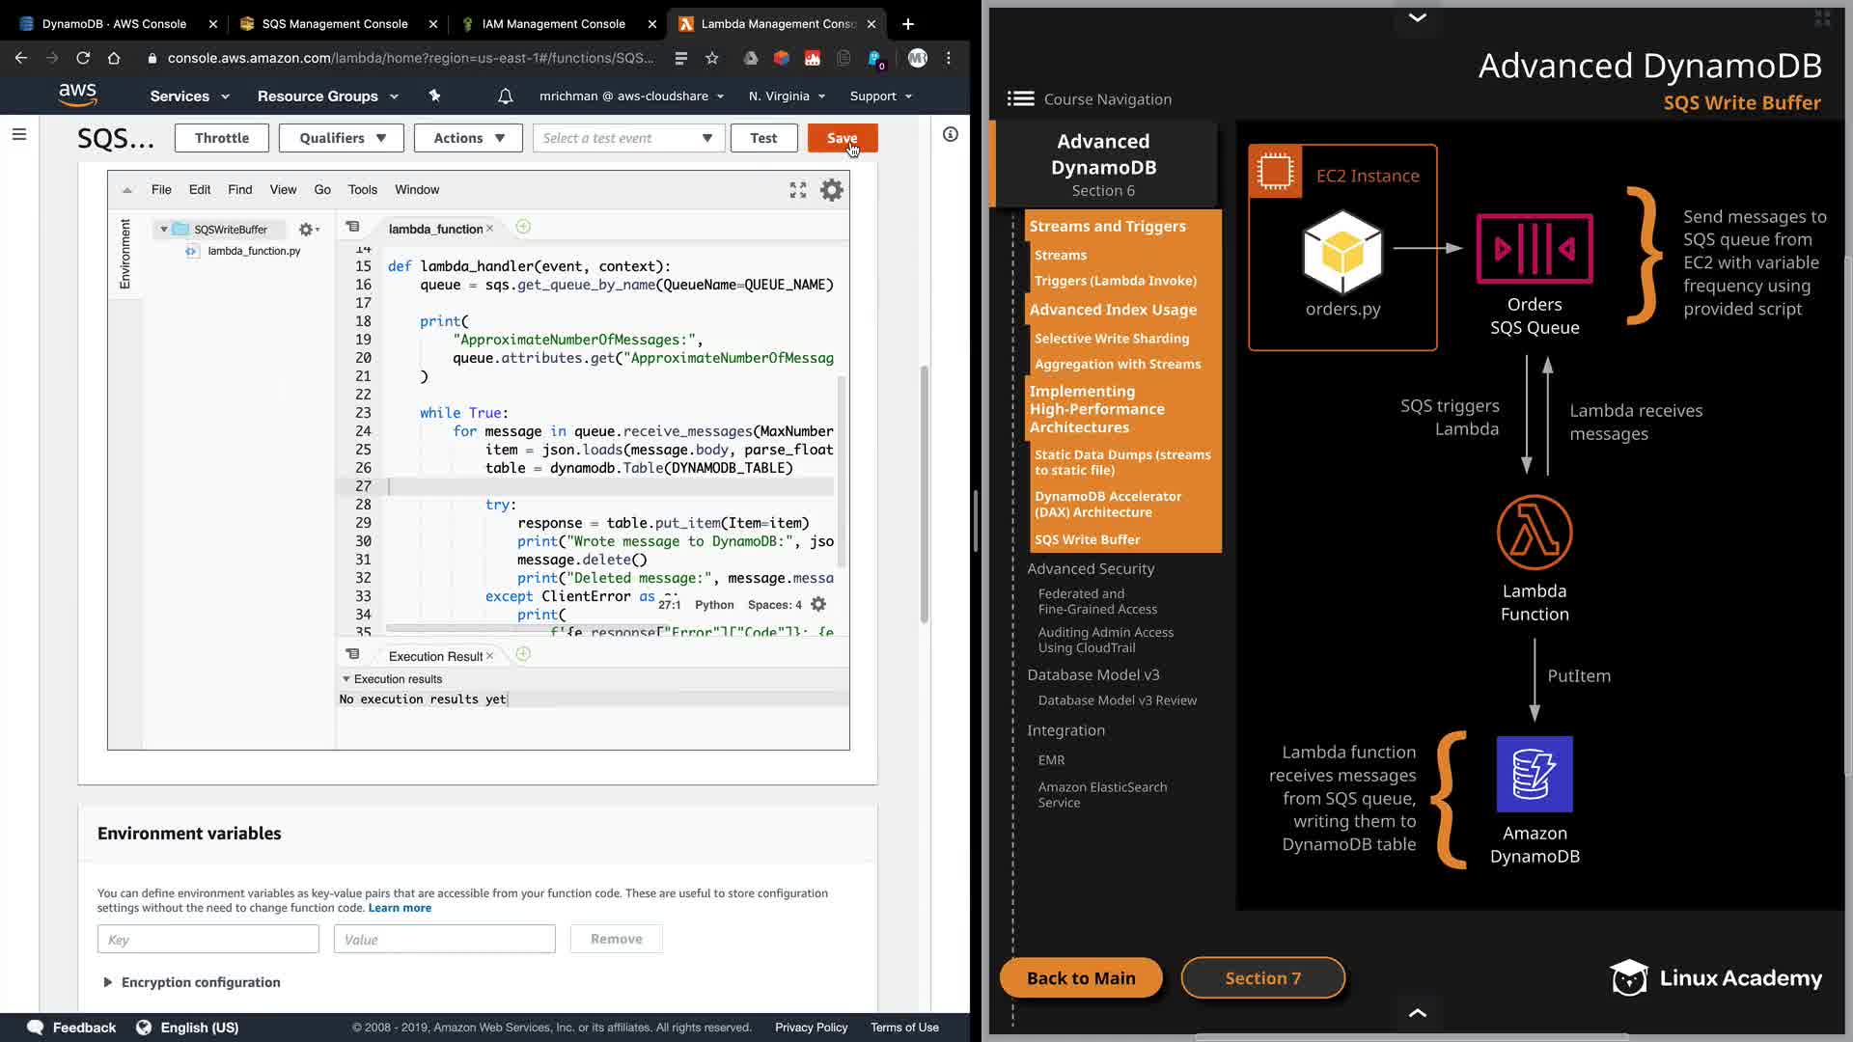Screen dimensions: 1853x1042
Task: Open the Tools menu in editor
Action: click(362, 190)
